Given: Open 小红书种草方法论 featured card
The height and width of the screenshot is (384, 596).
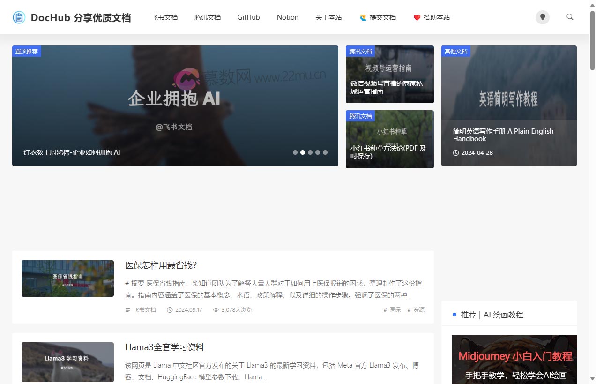Looking at the screenshot, I should [389, 139].
